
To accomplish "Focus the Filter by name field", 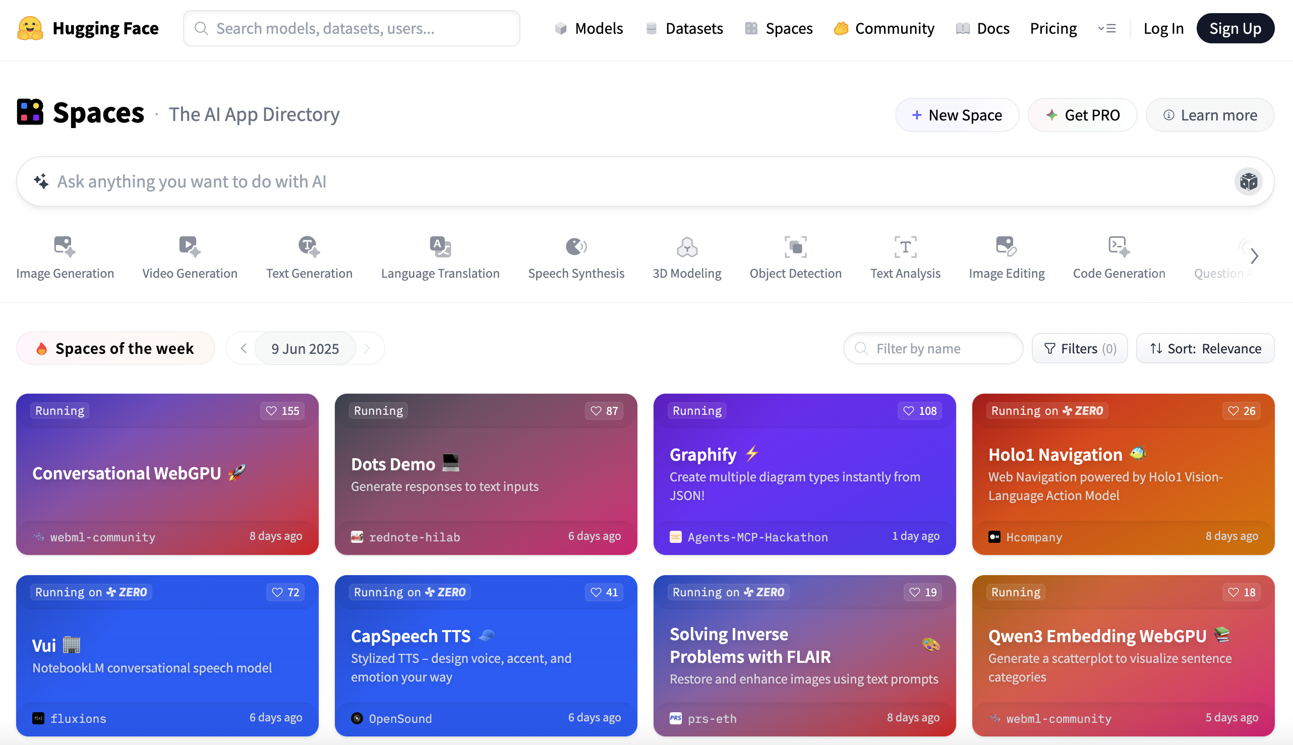I will pyautogui.click(x=932, y=348).
